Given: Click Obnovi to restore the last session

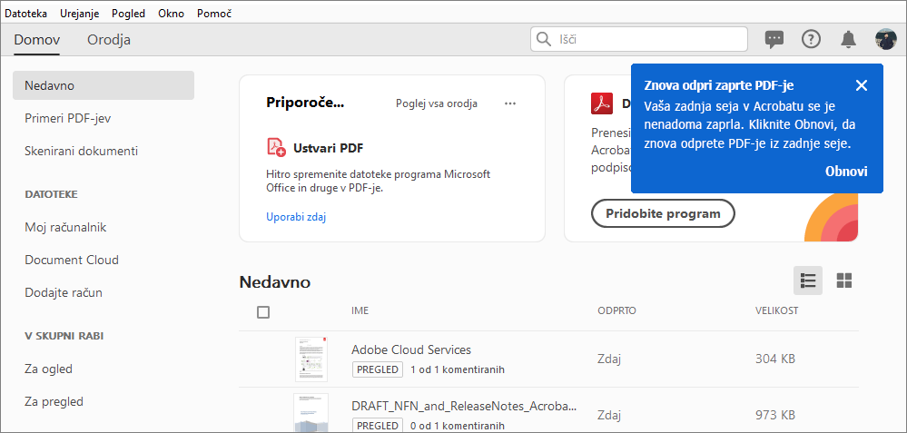Looking at the screenshot, I should coord(846,172).
